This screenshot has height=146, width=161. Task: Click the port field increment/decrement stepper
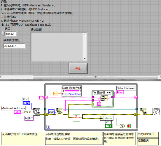[3, 33]
